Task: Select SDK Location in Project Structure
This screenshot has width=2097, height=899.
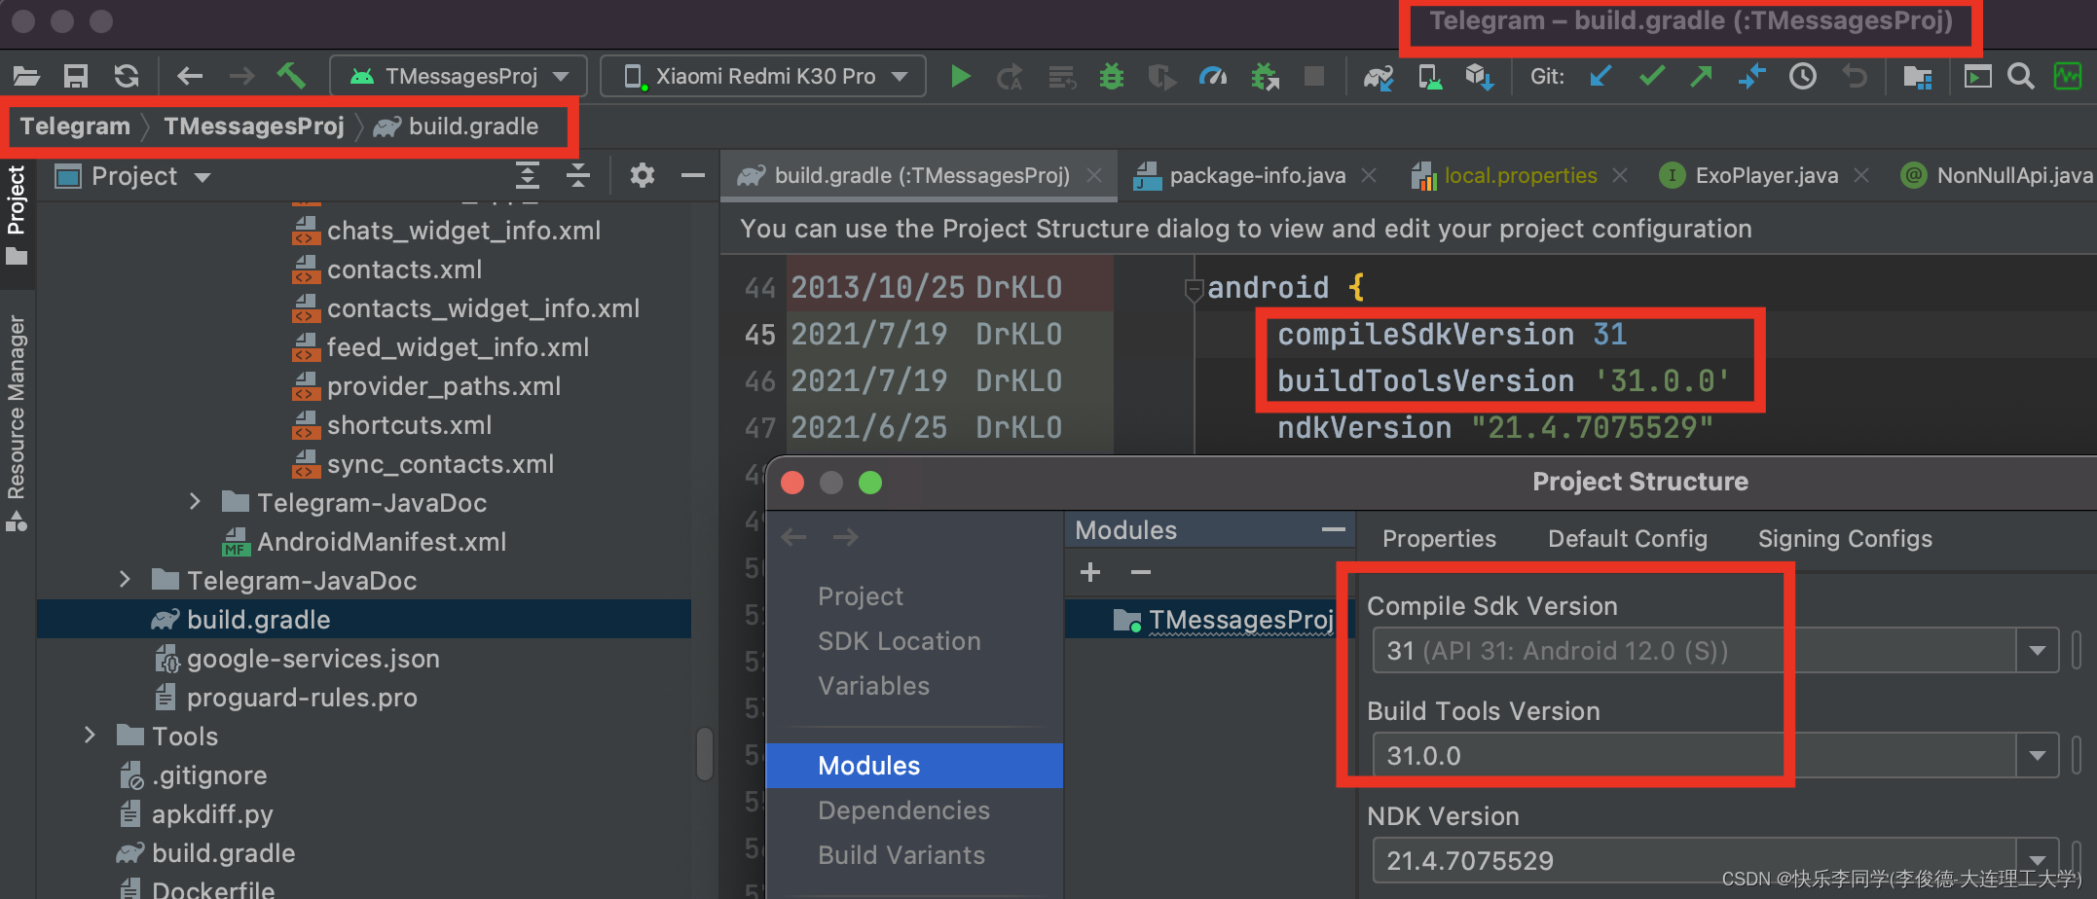Action: [x=900, y=641]
